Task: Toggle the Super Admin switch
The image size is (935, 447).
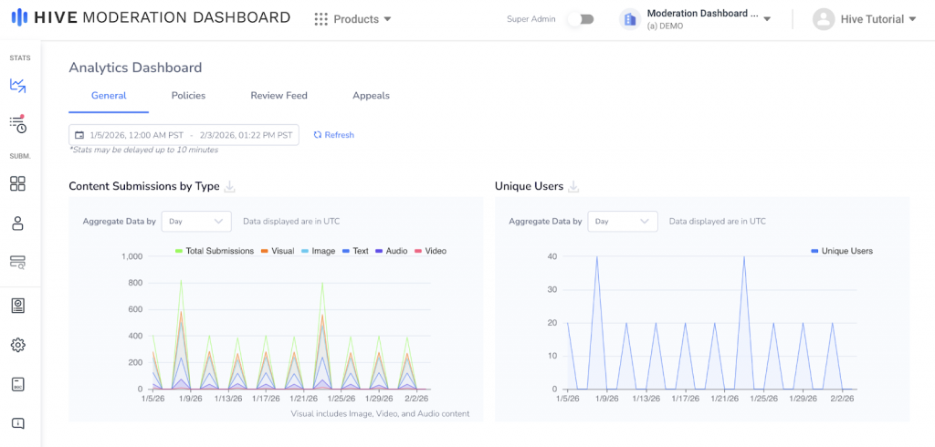Action: coord(581,19)
